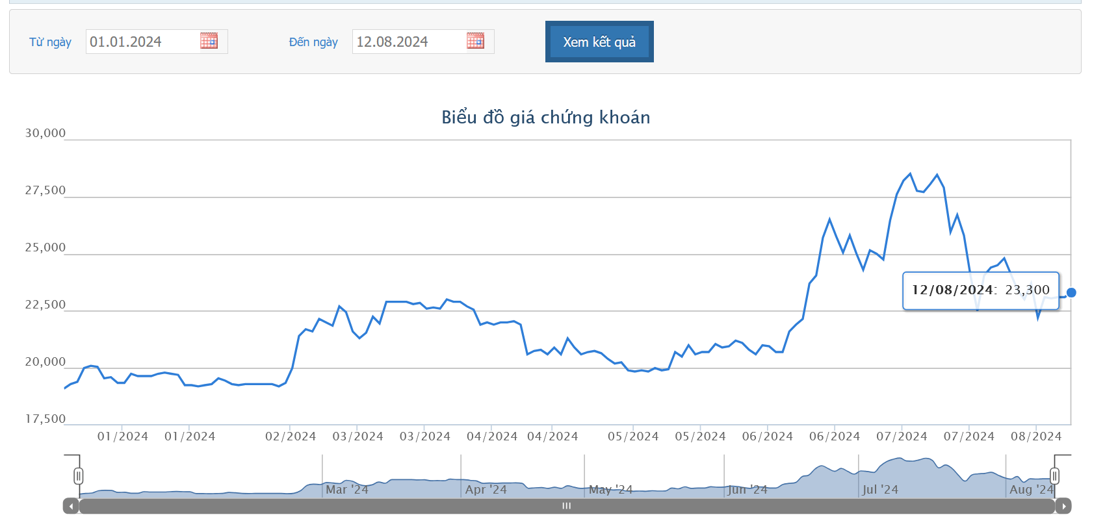Grab the left range navigator handle

tap(78, 476)
